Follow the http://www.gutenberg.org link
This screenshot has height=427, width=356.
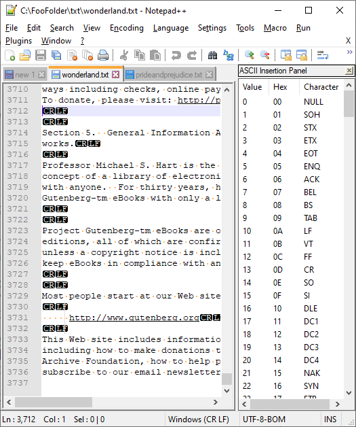pos(134,318)
